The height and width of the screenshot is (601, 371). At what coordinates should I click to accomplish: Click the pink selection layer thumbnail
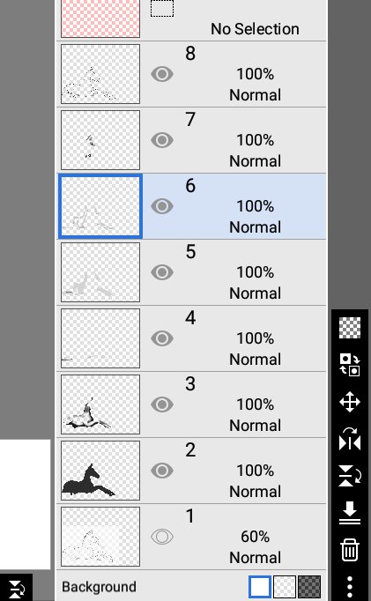point(100,19)
